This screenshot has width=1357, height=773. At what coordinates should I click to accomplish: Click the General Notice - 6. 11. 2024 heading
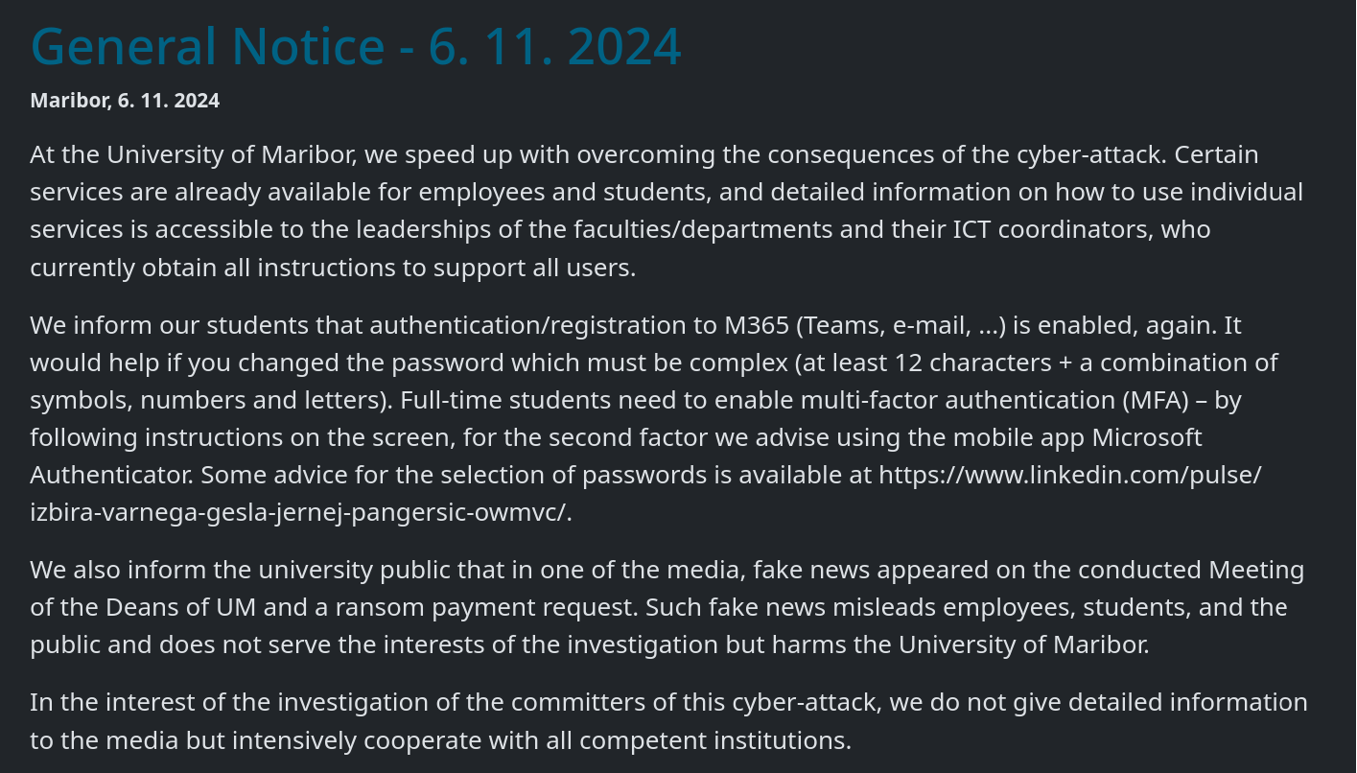356,46
